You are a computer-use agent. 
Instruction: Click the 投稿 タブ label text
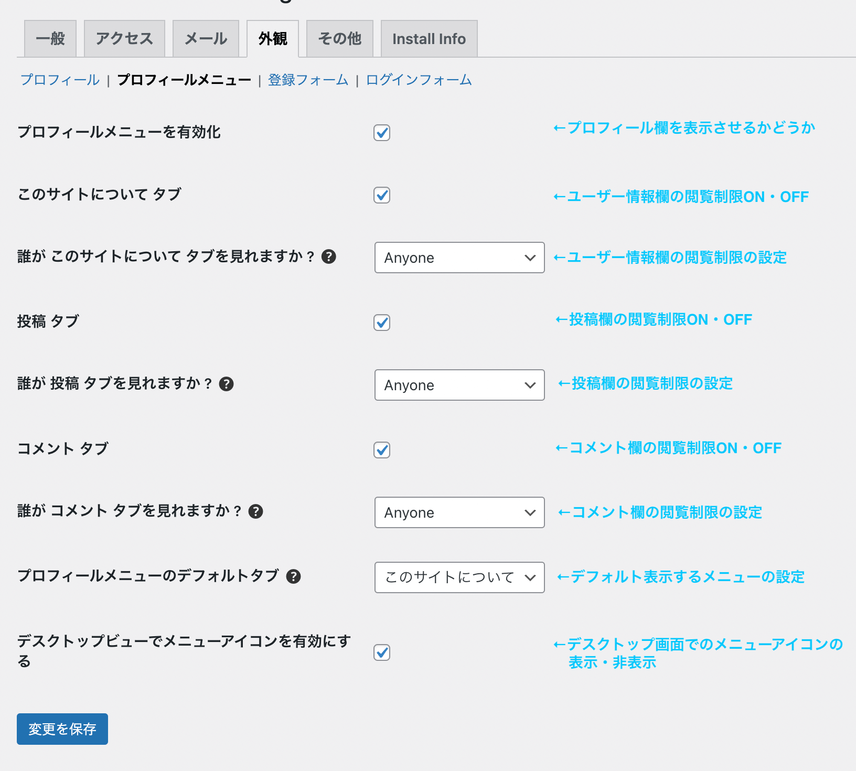click(x=48, y=321)
